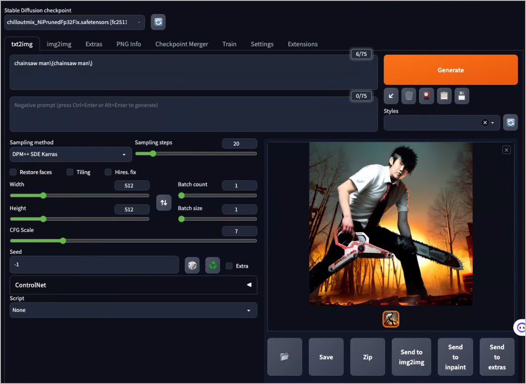Screen dimensions: 526x384
Task: Click the red card extra networks icon
Action: click(x=426, y=96)
